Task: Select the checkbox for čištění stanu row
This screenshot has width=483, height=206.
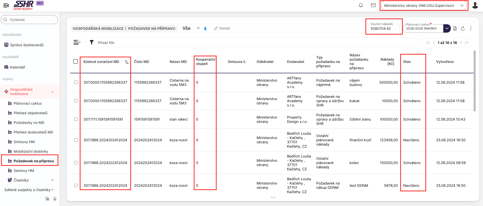Action: [x=76, y=119]
